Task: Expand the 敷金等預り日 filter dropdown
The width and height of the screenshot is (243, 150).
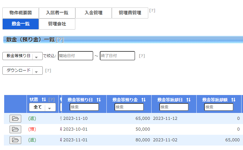Action: pyautogui.click(x=22, y=56)
